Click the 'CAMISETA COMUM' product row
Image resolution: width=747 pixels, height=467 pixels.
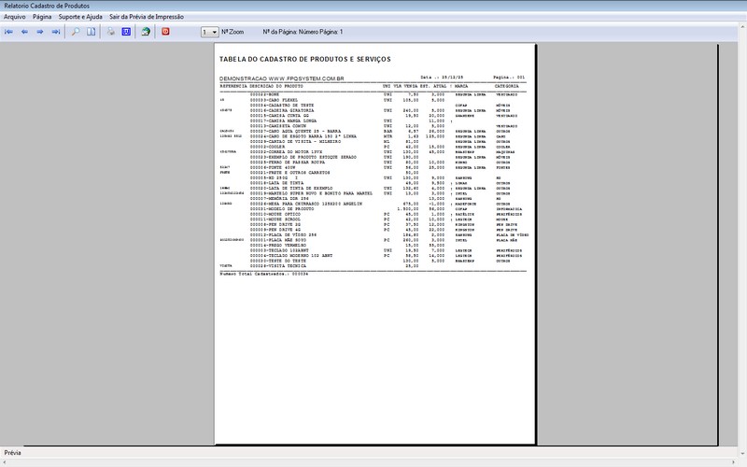click(x=373, y=126)
